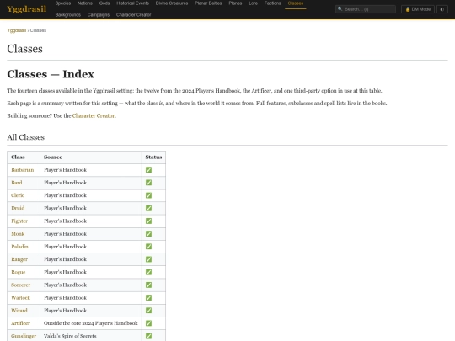Click the Barbarian row green checkmark

[x=148, y=169]
